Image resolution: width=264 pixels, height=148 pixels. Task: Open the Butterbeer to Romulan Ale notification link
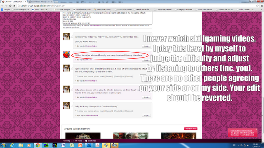pos(242,133)
